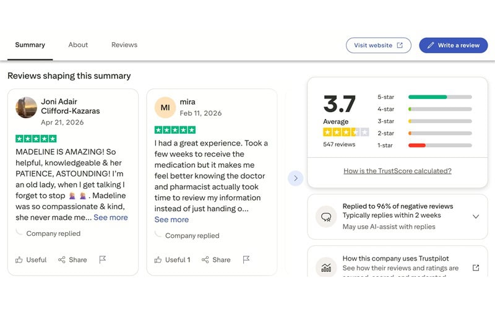495x330 pixels.
Task: Click the MI avatar for mira
Action: [x=165, y=108]
